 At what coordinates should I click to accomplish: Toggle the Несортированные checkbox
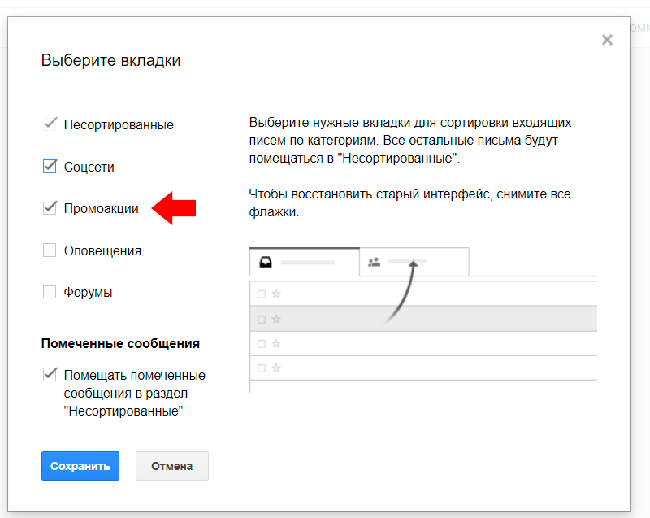(x=50, y=124)
